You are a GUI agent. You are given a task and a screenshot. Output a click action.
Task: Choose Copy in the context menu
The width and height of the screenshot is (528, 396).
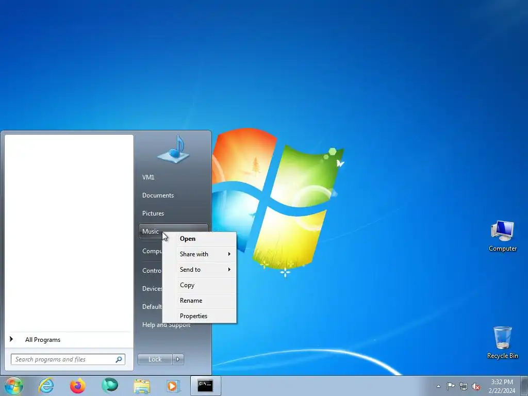coord(200,285)
